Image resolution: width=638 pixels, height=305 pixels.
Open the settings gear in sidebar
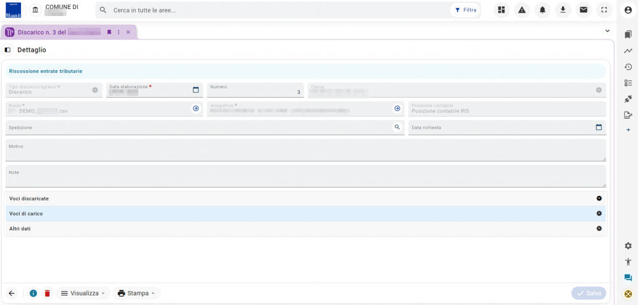click(628, 246)
